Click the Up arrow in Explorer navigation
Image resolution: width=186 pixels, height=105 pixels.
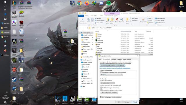tap(87, 28)
